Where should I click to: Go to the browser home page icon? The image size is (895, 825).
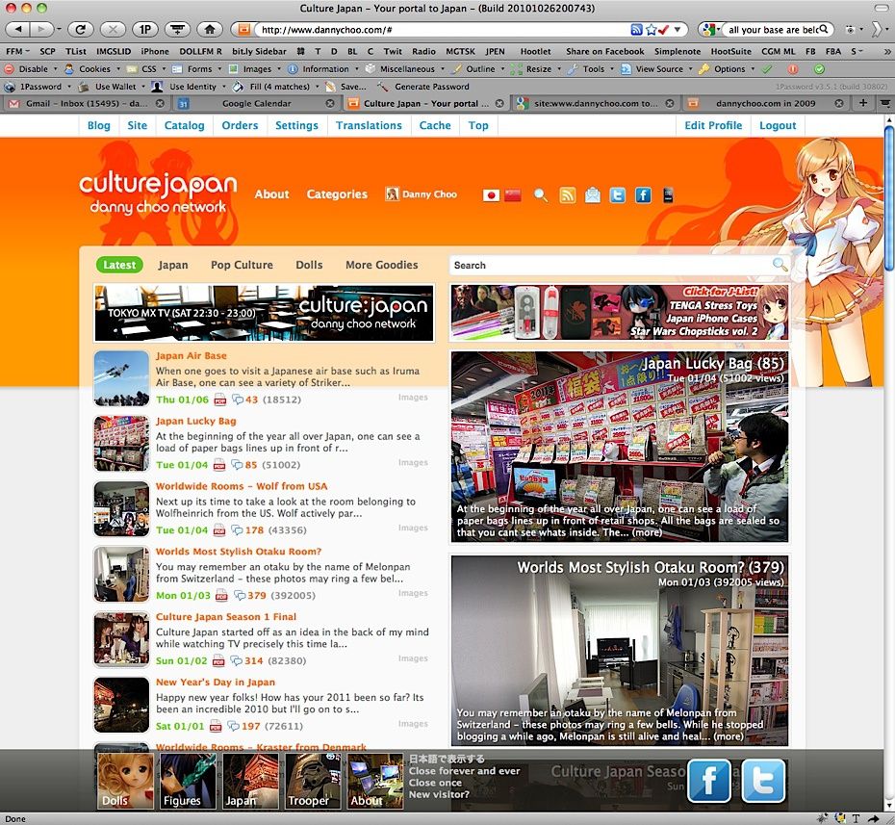point(210,29)
